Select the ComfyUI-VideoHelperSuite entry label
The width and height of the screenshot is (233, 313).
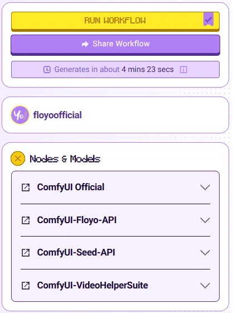pos(93,285)
